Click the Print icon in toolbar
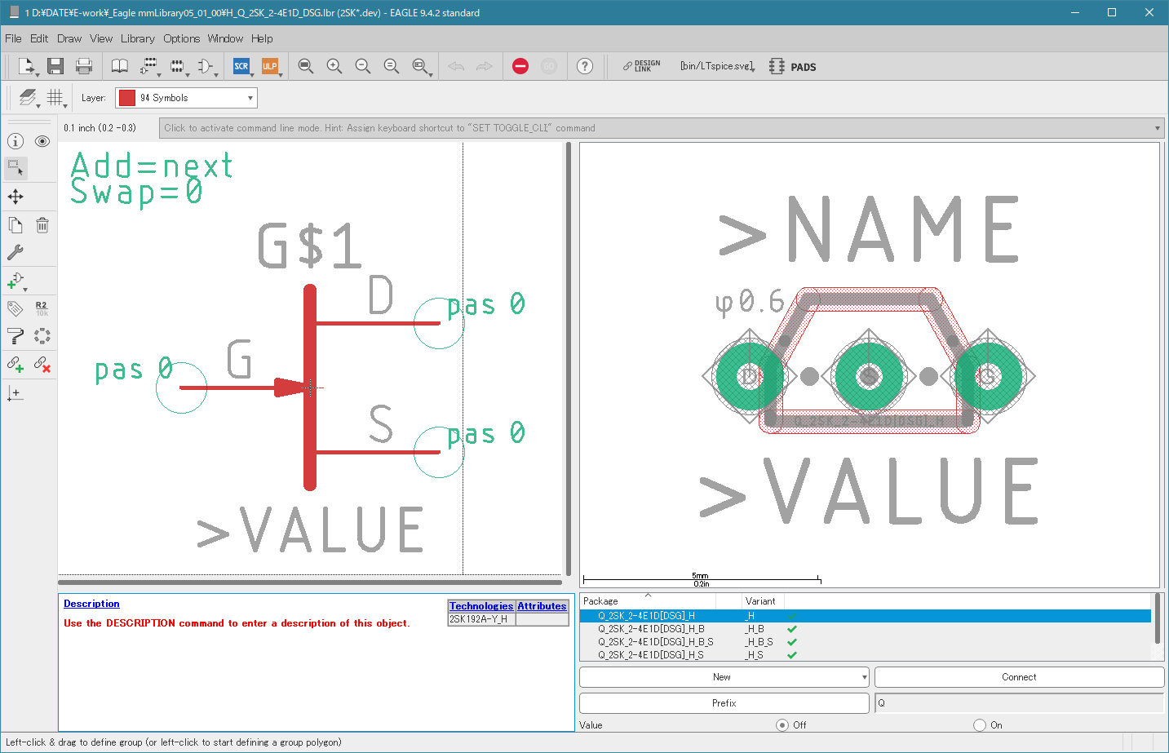 click(x=83, y=67)
